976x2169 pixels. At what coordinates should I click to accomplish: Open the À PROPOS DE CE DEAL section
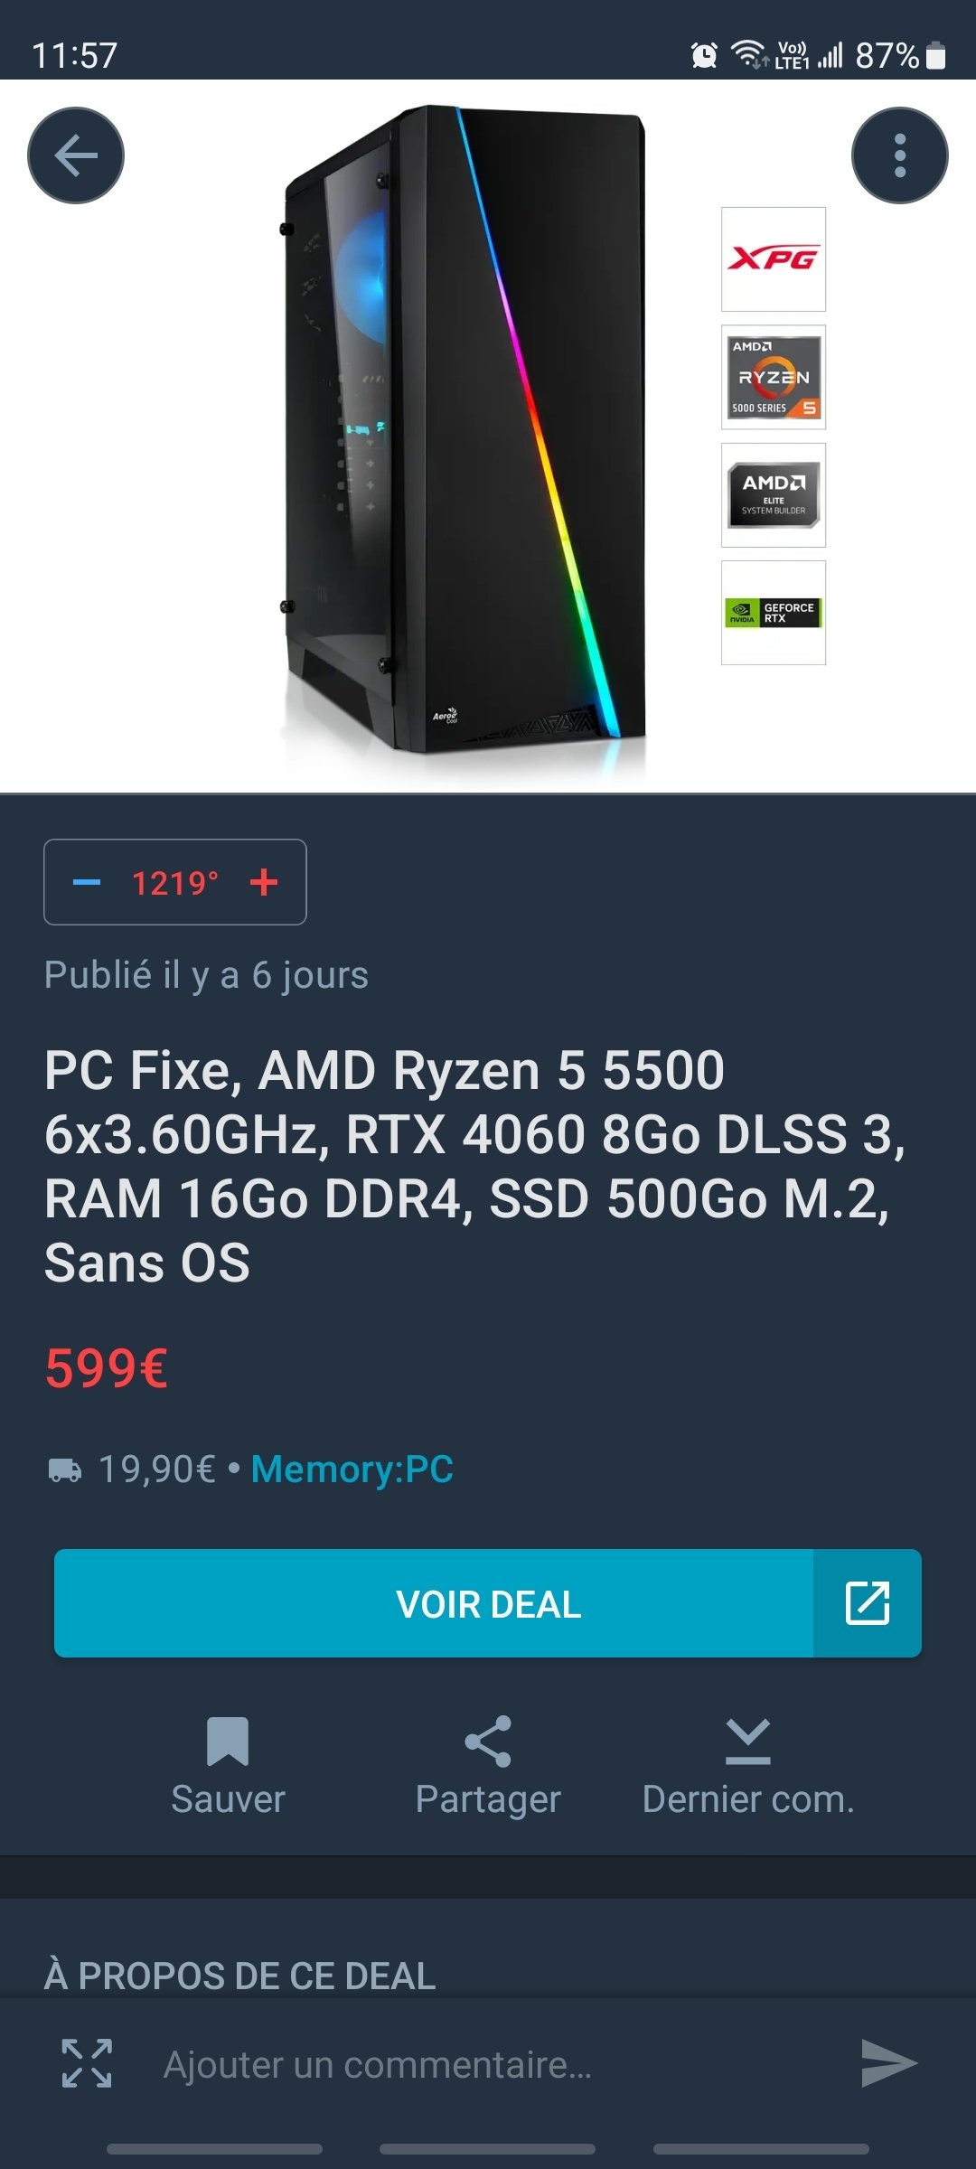tap(240, 1976)
